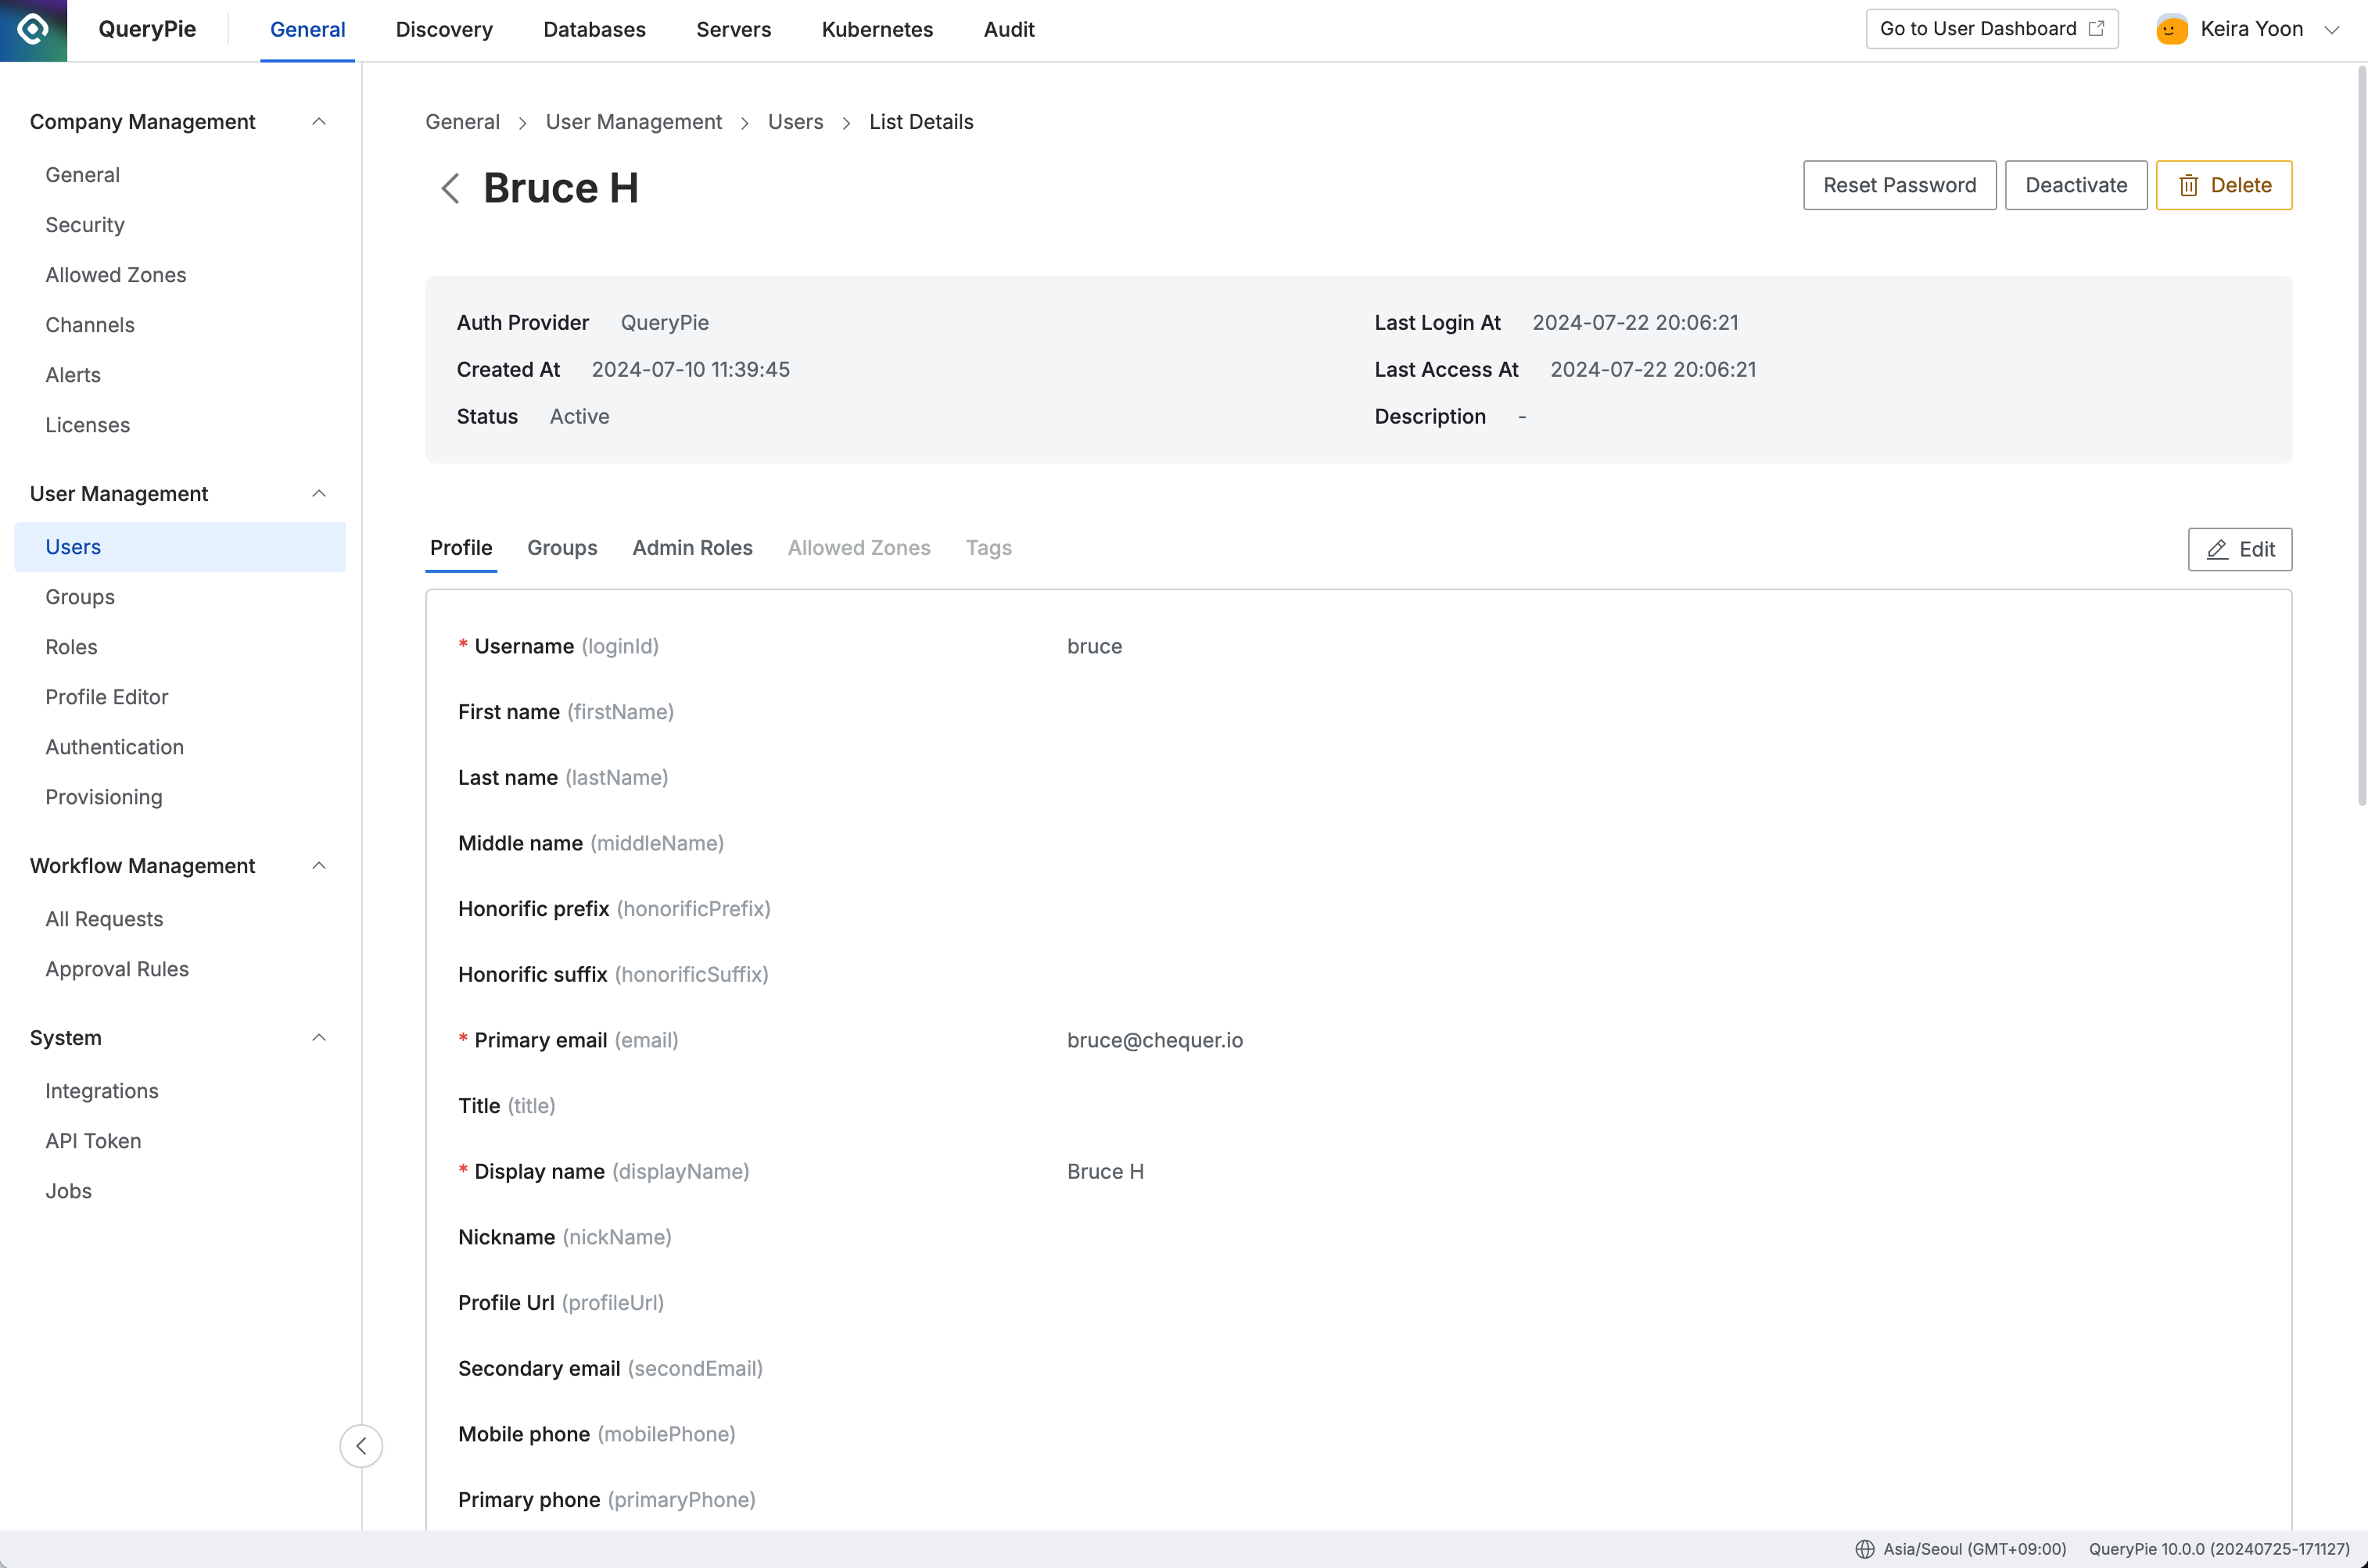Screen dimensions: 2368x1568
Task: Click the Authentication menu item
Action: tap(113, 746)
